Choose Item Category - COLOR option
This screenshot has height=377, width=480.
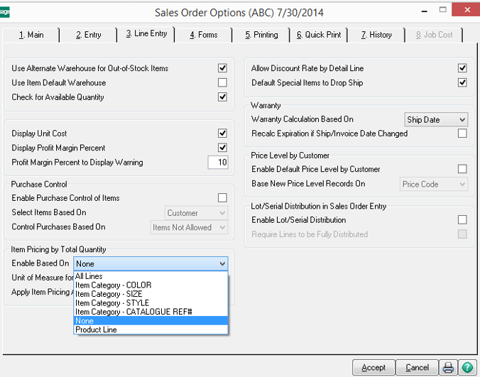(x=113, y=285)
